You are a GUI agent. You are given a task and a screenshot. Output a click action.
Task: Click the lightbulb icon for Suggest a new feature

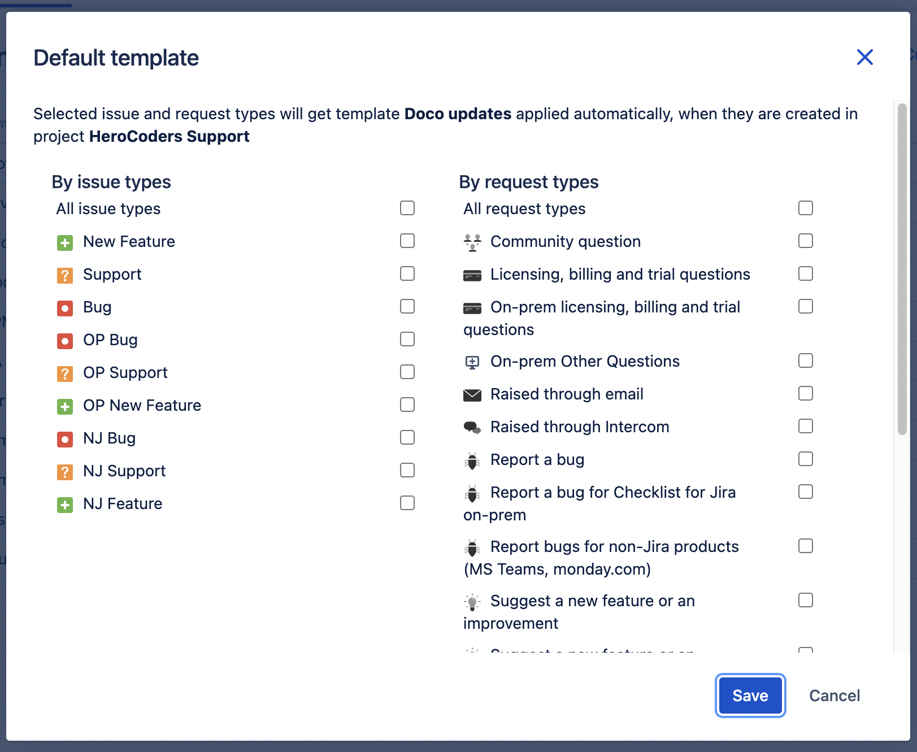click(x=473, y=602)
